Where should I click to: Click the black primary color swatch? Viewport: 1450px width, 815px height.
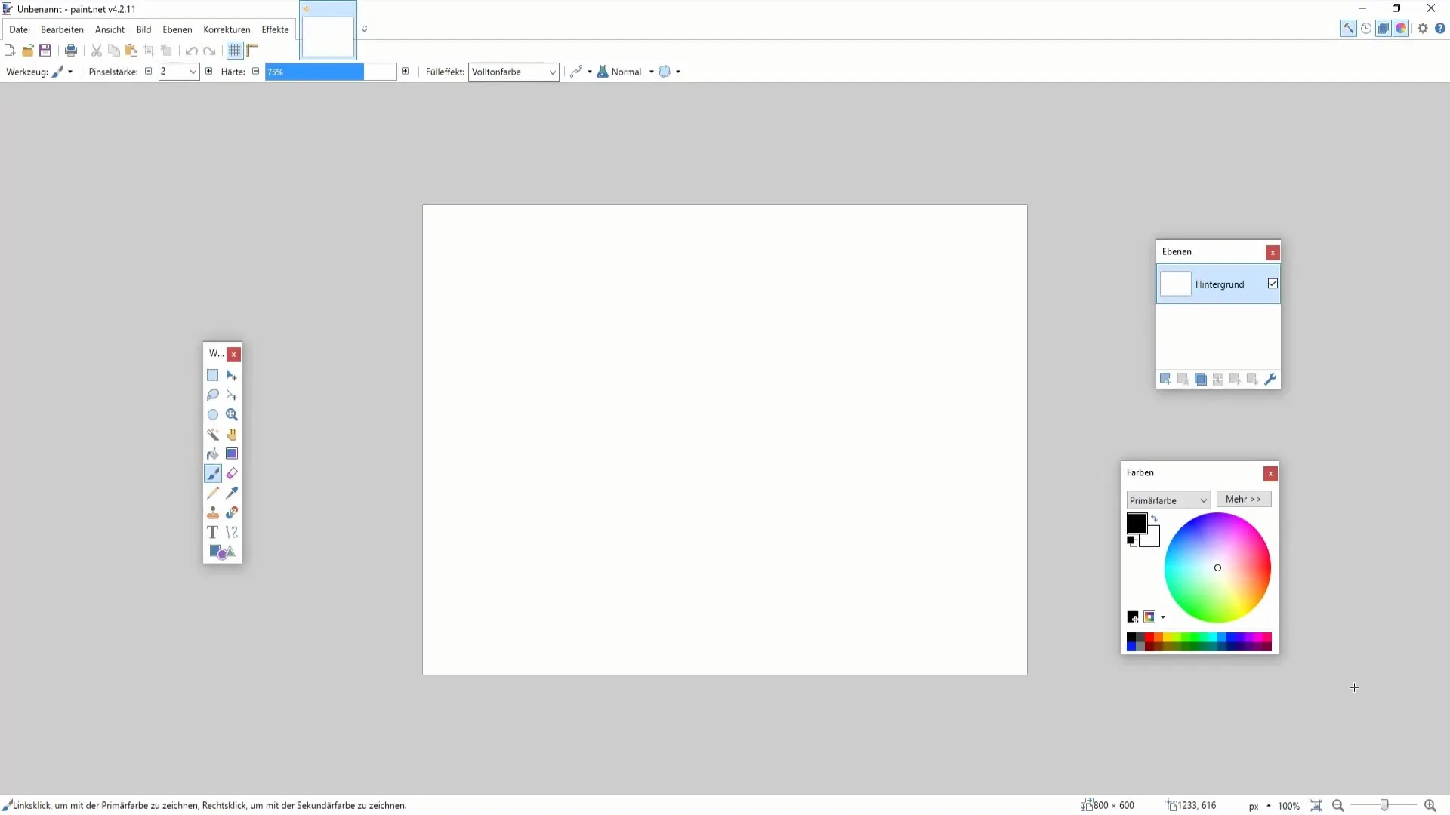(1136, 522)
